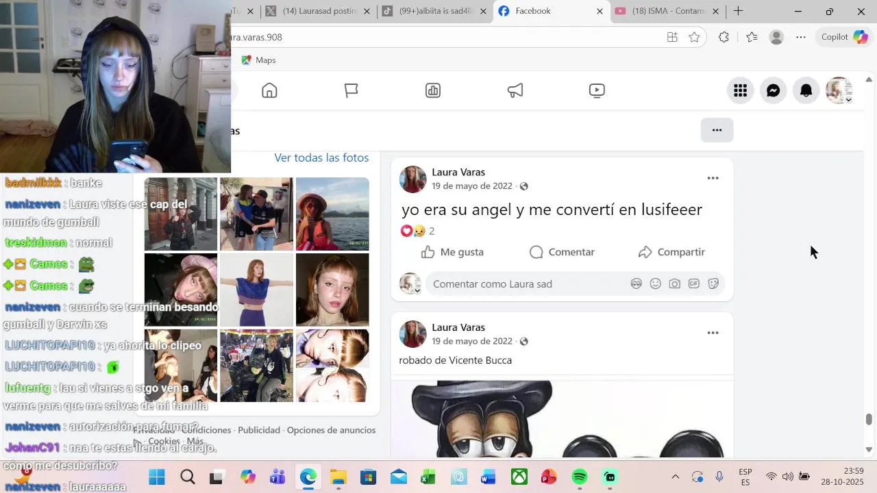Open Microsoft Teams from the taskbar
Viewport: 877px width, 493px height.
click(x=277, y=477)
